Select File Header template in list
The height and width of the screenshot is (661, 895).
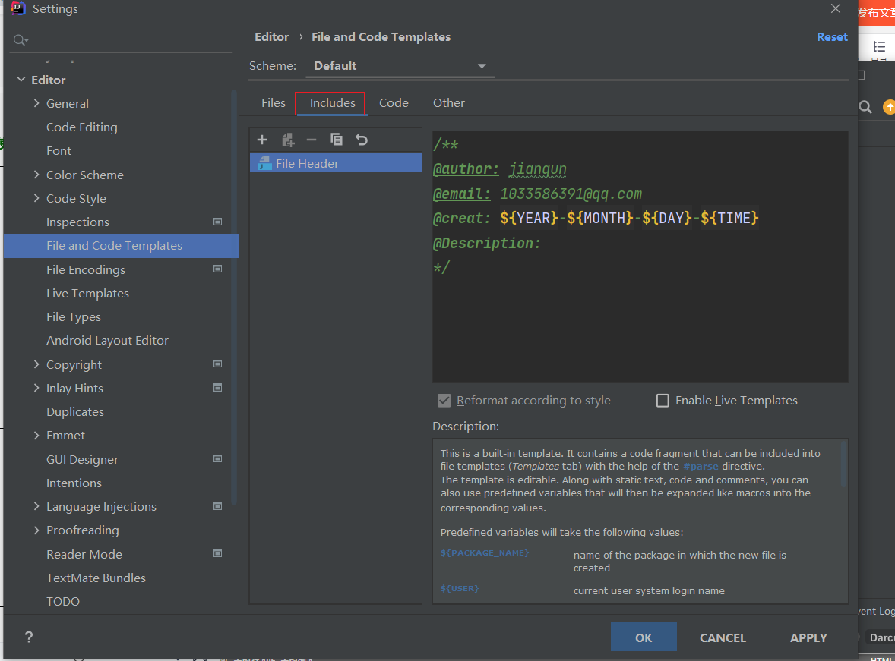point(336,163)
